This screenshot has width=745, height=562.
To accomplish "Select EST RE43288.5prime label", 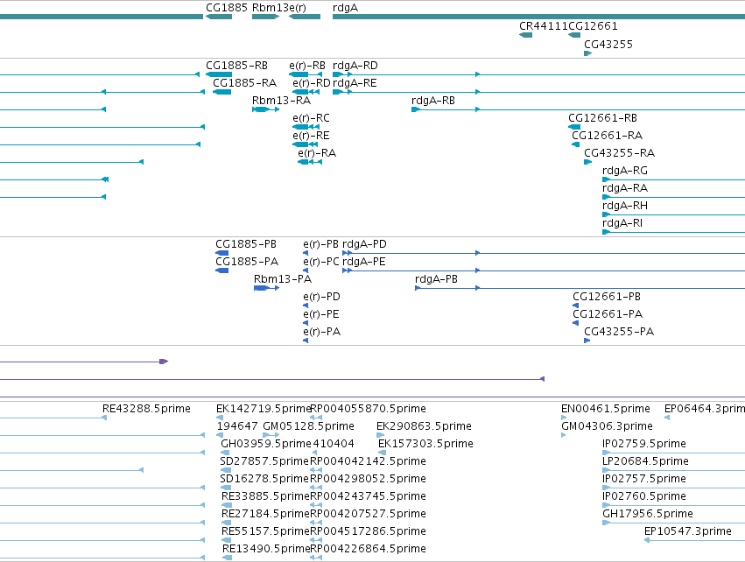I will click(146, 409).
